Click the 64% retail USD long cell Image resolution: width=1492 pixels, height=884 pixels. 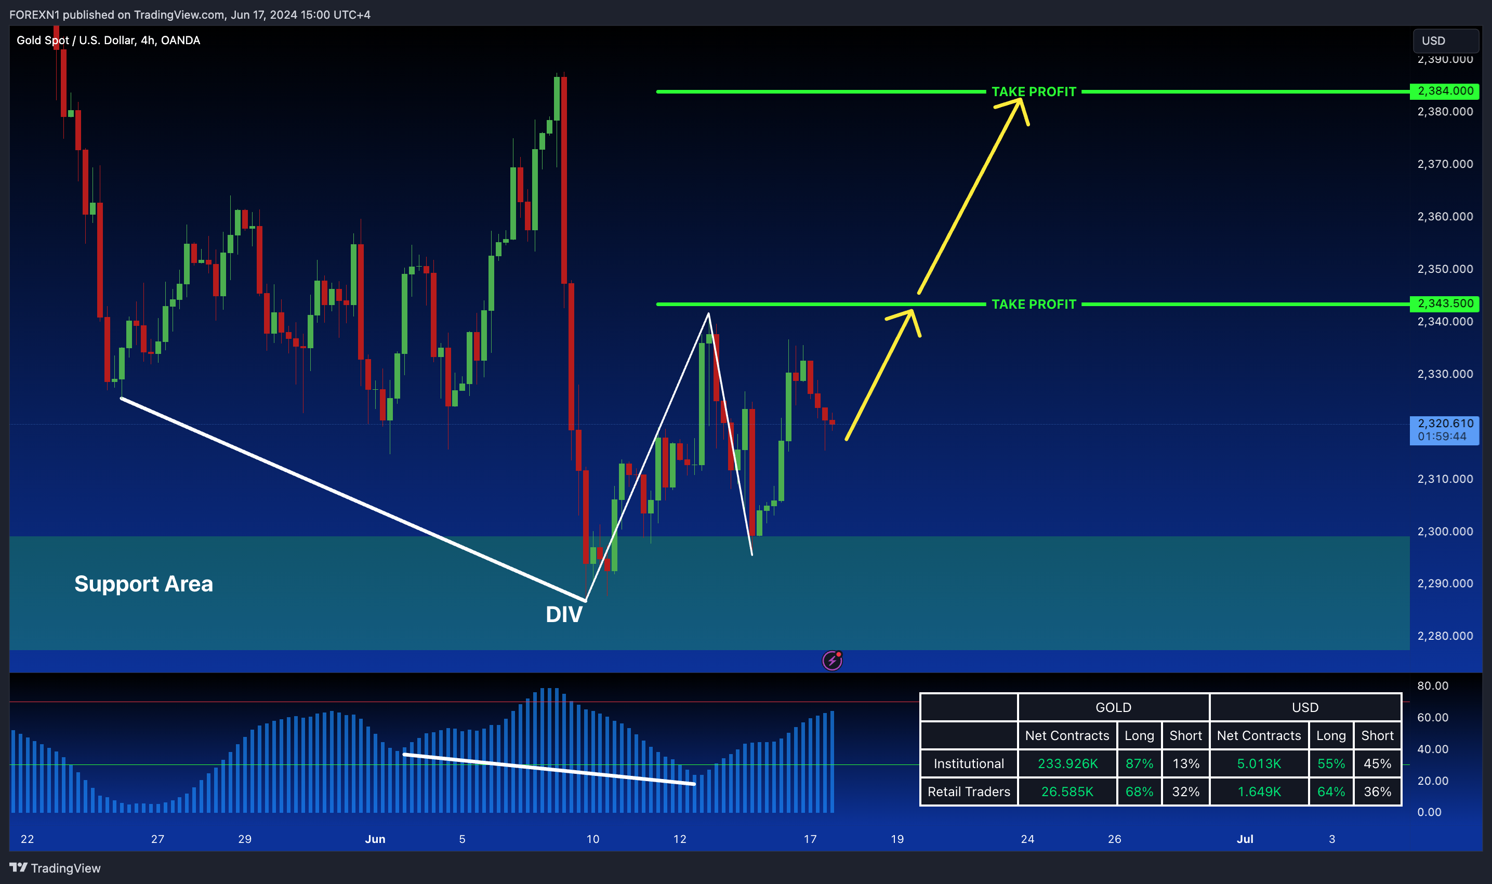tap(1331, 791)
